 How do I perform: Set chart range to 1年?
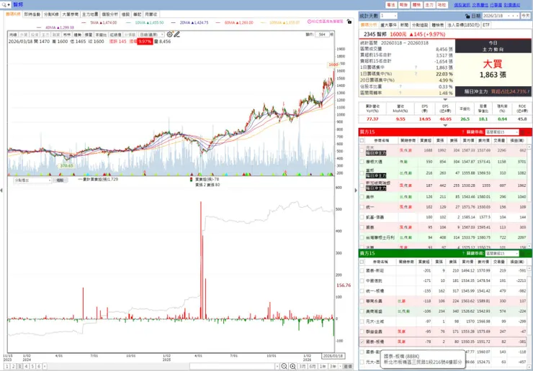[x=323, y=366]
